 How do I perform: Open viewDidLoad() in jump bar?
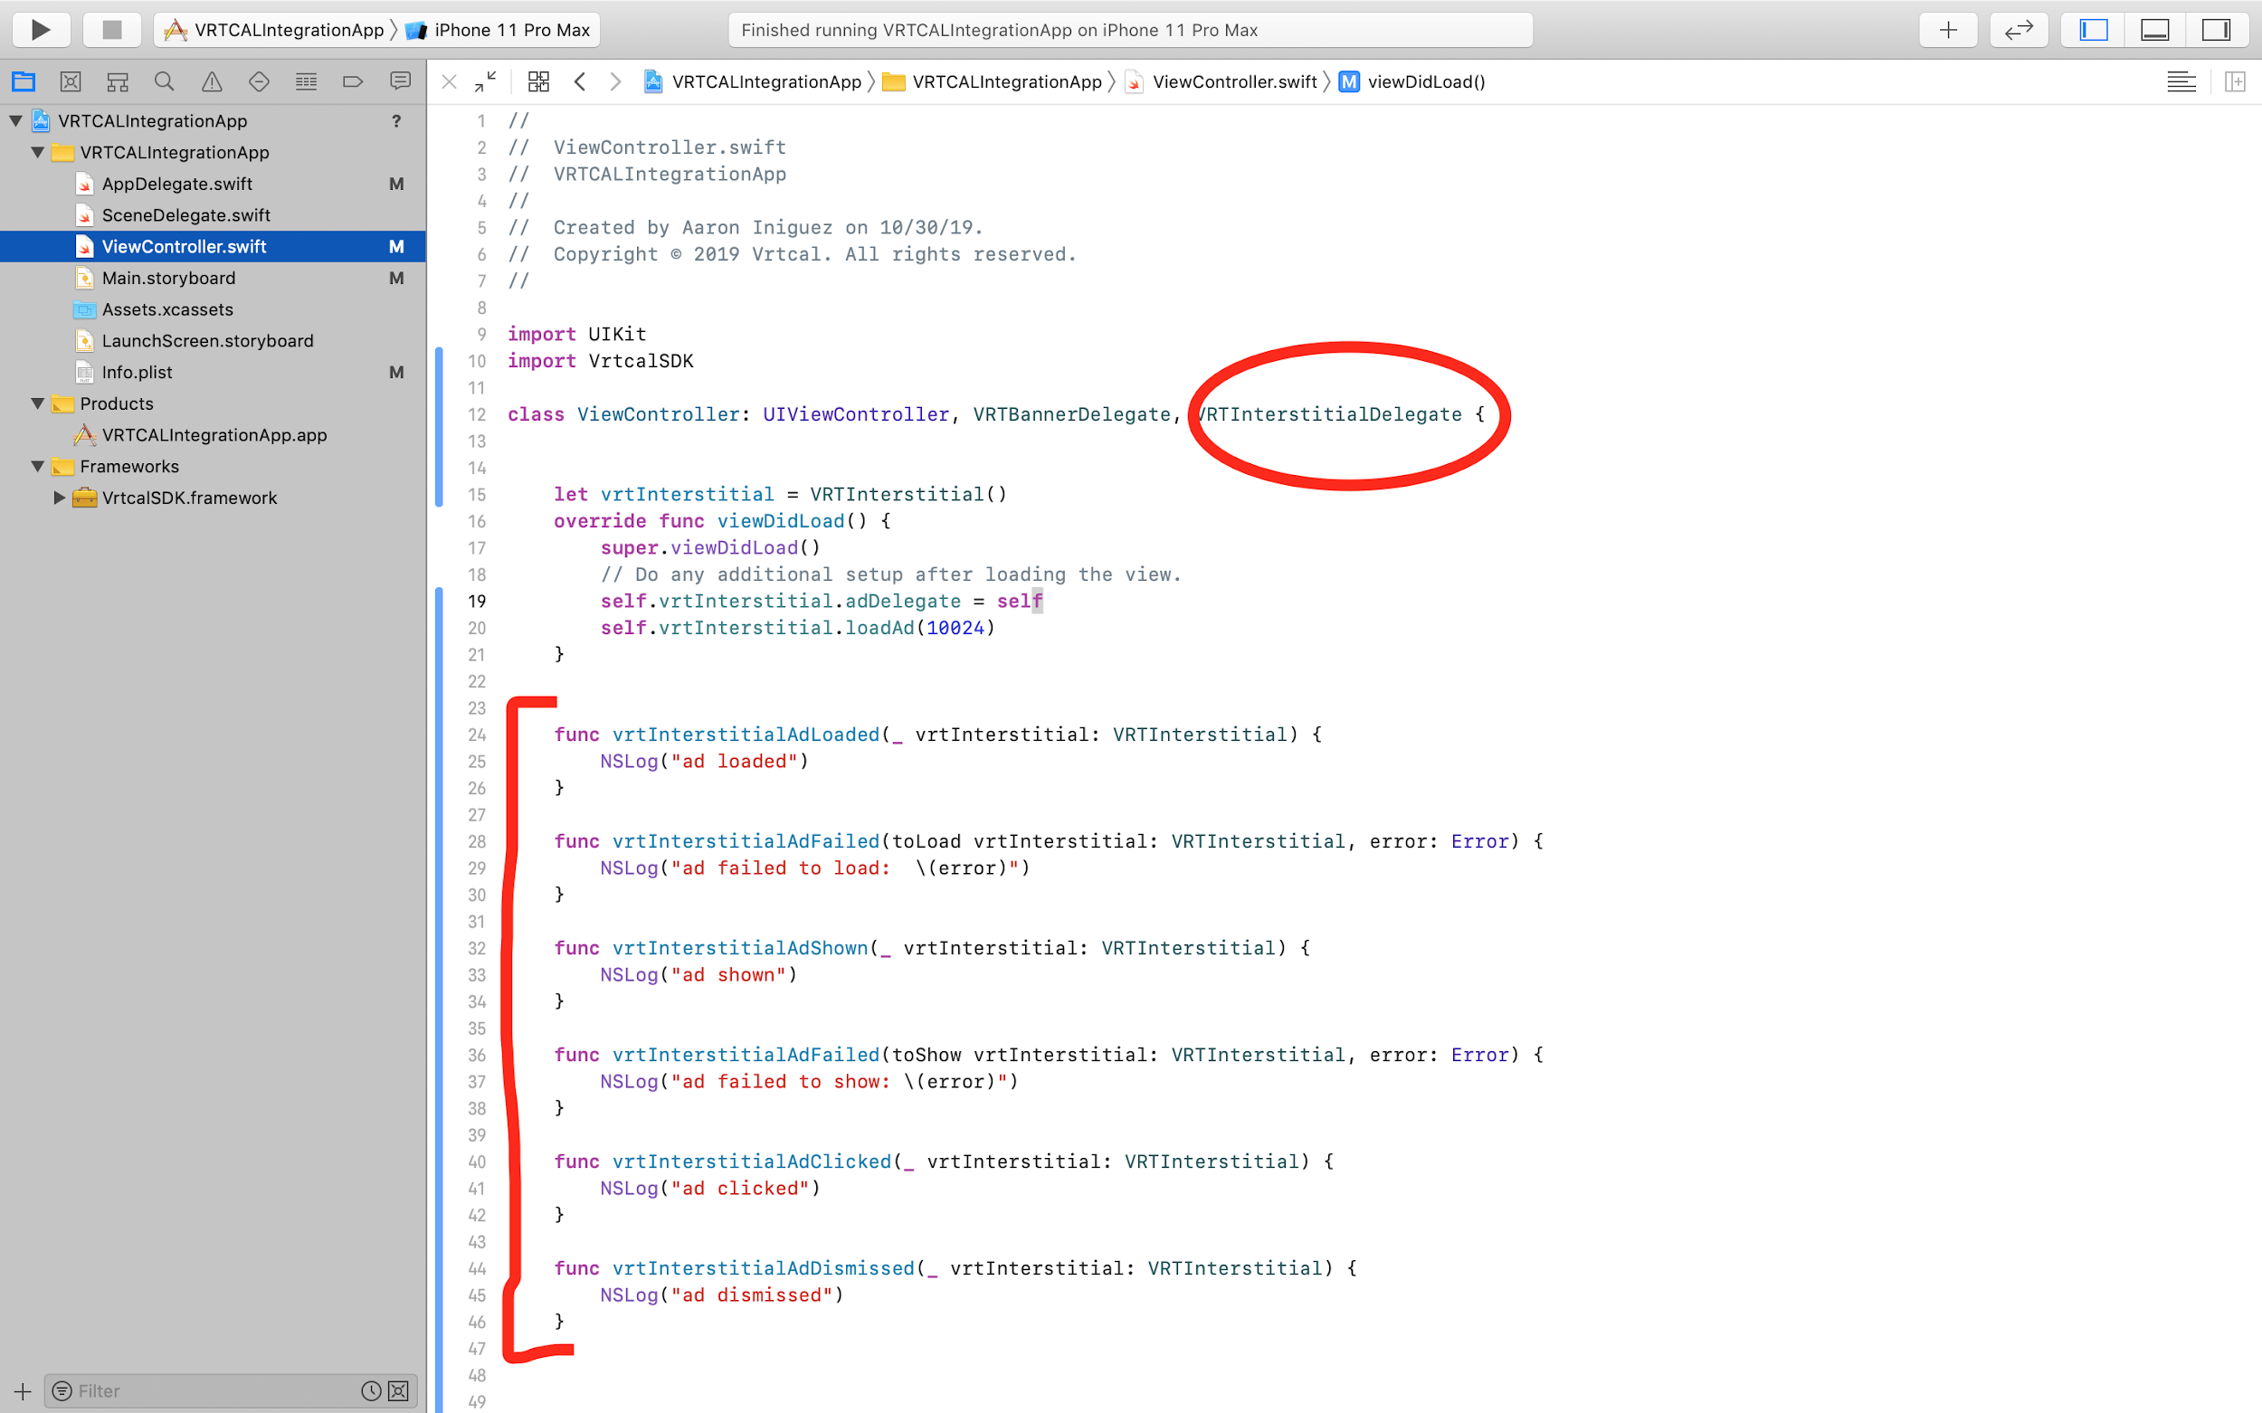point(1425,82)
